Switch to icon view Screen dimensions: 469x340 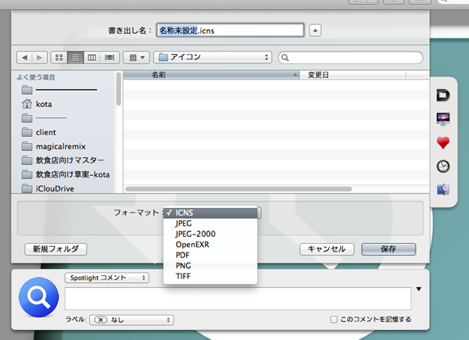(x=59, y=57)
